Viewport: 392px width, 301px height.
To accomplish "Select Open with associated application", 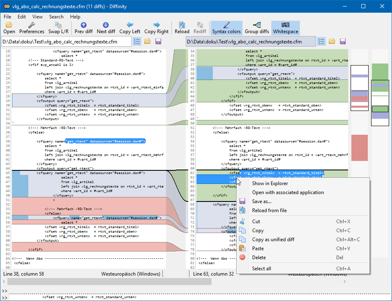I will pos(303,192).
